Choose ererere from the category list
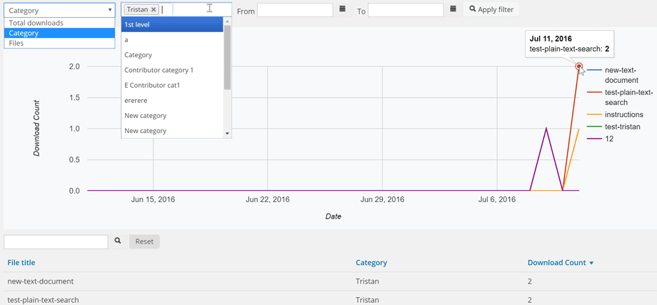 click(x=172, y=101)
